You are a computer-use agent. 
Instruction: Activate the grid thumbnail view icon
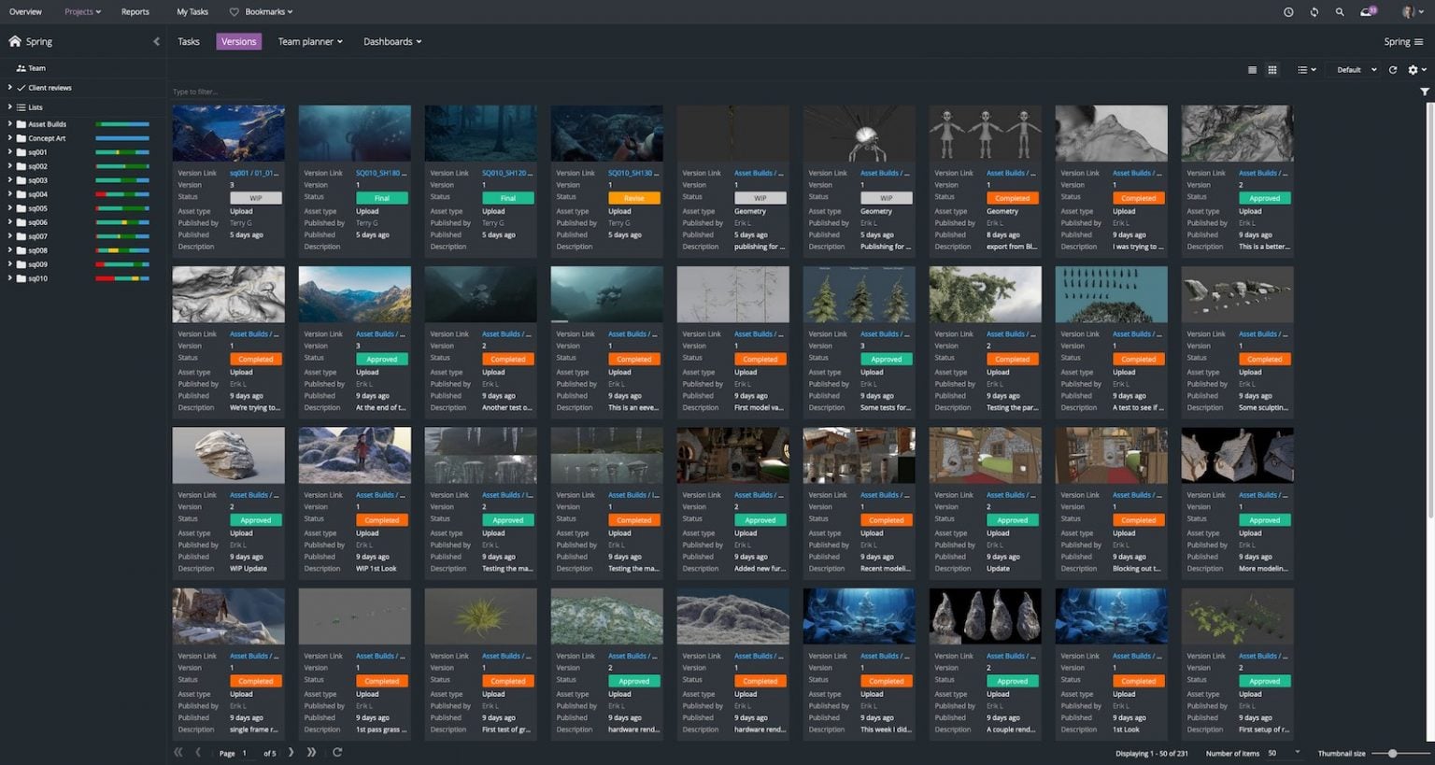coord(1272,69)
